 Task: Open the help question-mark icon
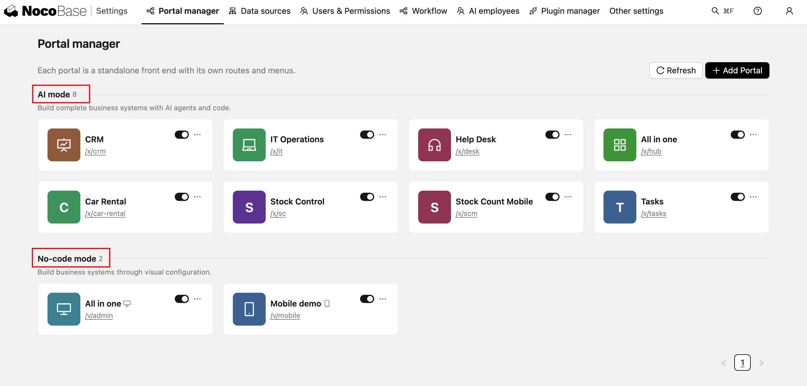point(757,11)
